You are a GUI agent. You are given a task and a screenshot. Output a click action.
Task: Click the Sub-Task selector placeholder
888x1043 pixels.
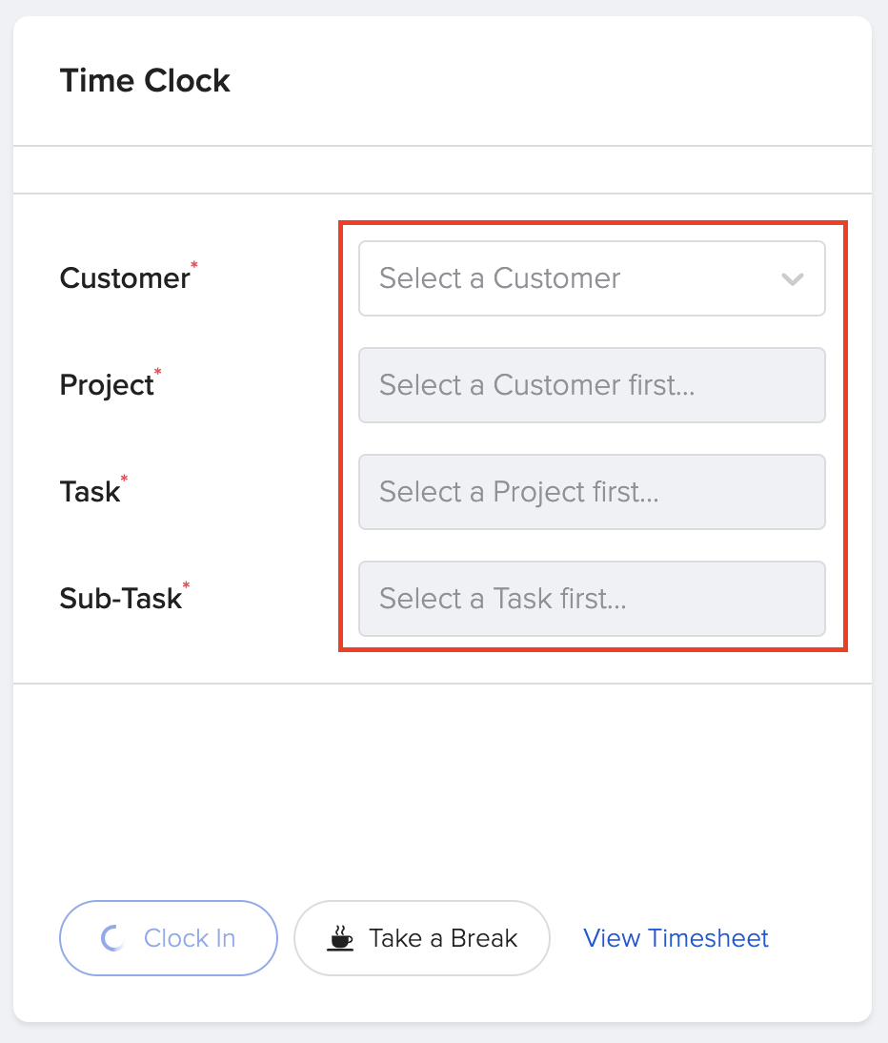(592, 599)
